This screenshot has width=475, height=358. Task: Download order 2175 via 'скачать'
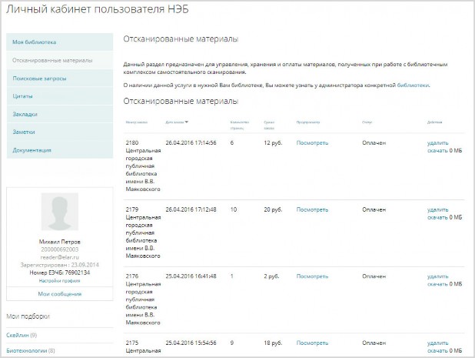pos(437,351)
